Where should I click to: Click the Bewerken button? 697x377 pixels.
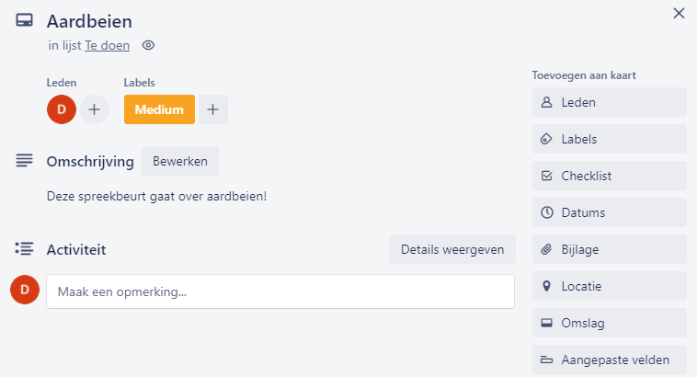pos(180,161)
